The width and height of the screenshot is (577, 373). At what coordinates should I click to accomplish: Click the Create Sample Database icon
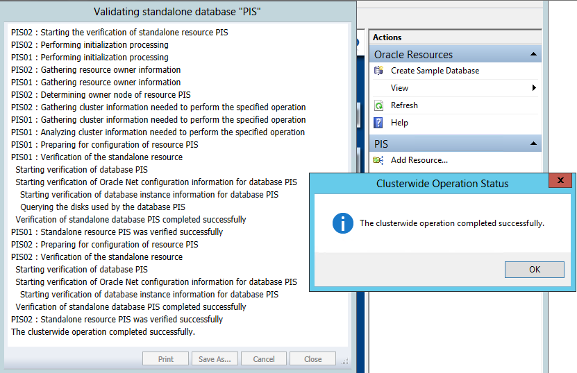(x=378, y=71)
